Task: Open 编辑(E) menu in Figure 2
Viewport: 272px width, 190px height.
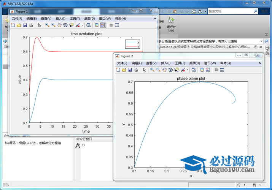Action: [x=137, y=63]
